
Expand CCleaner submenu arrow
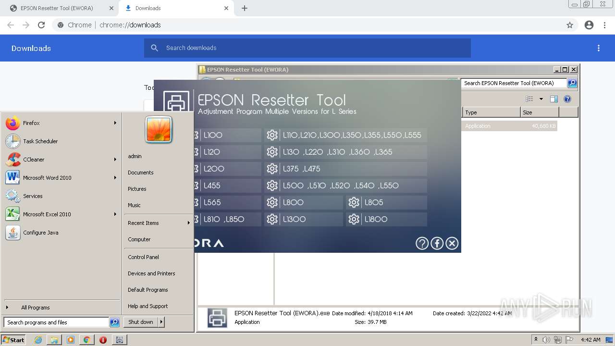pyautogui.click(x=115, y=160)
